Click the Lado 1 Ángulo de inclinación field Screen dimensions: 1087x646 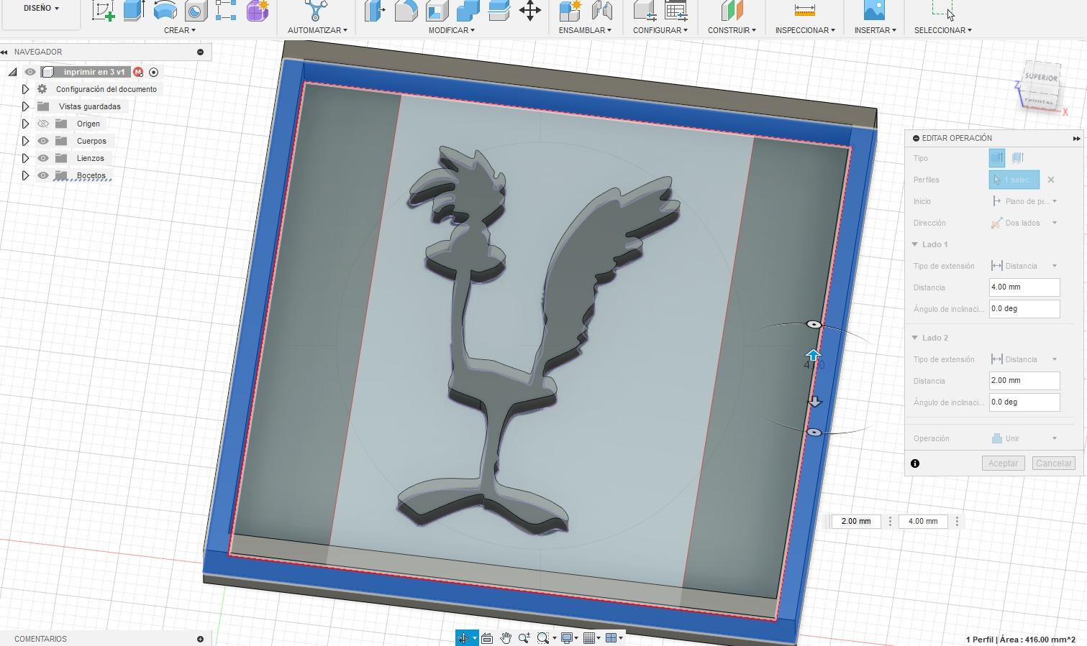click(x=1024, y=309)
